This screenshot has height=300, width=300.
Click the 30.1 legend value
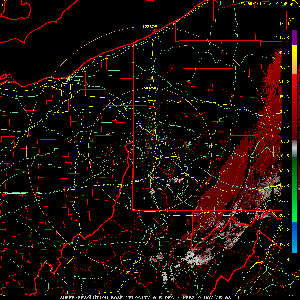coord(284,112)
